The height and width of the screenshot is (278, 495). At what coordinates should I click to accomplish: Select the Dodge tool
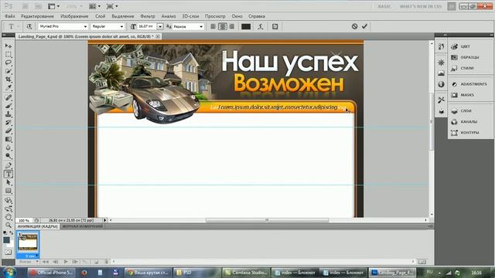coord(9,156)
